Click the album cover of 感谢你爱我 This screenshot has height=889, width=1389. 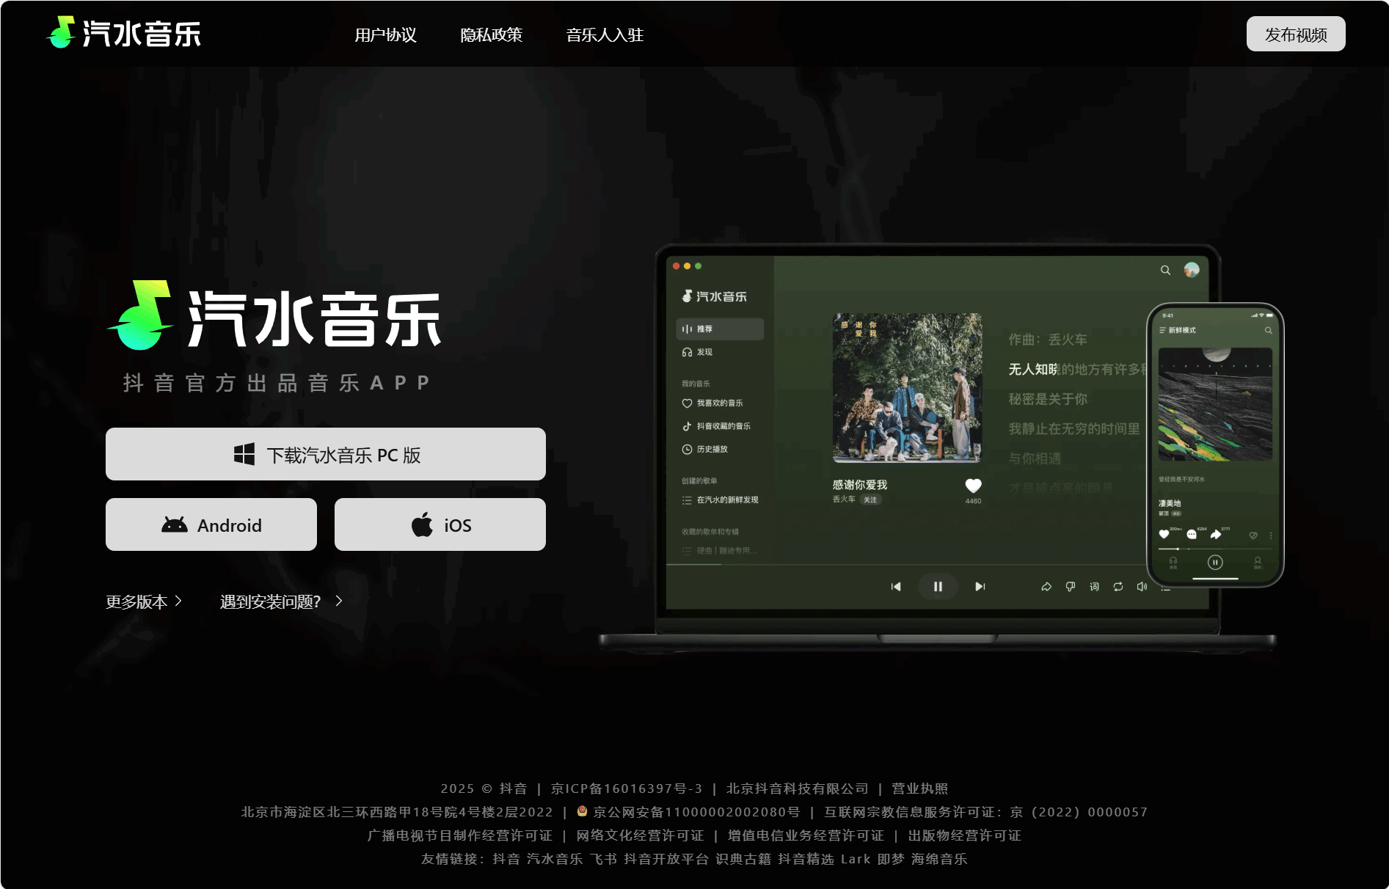click(x=907, y=388)
